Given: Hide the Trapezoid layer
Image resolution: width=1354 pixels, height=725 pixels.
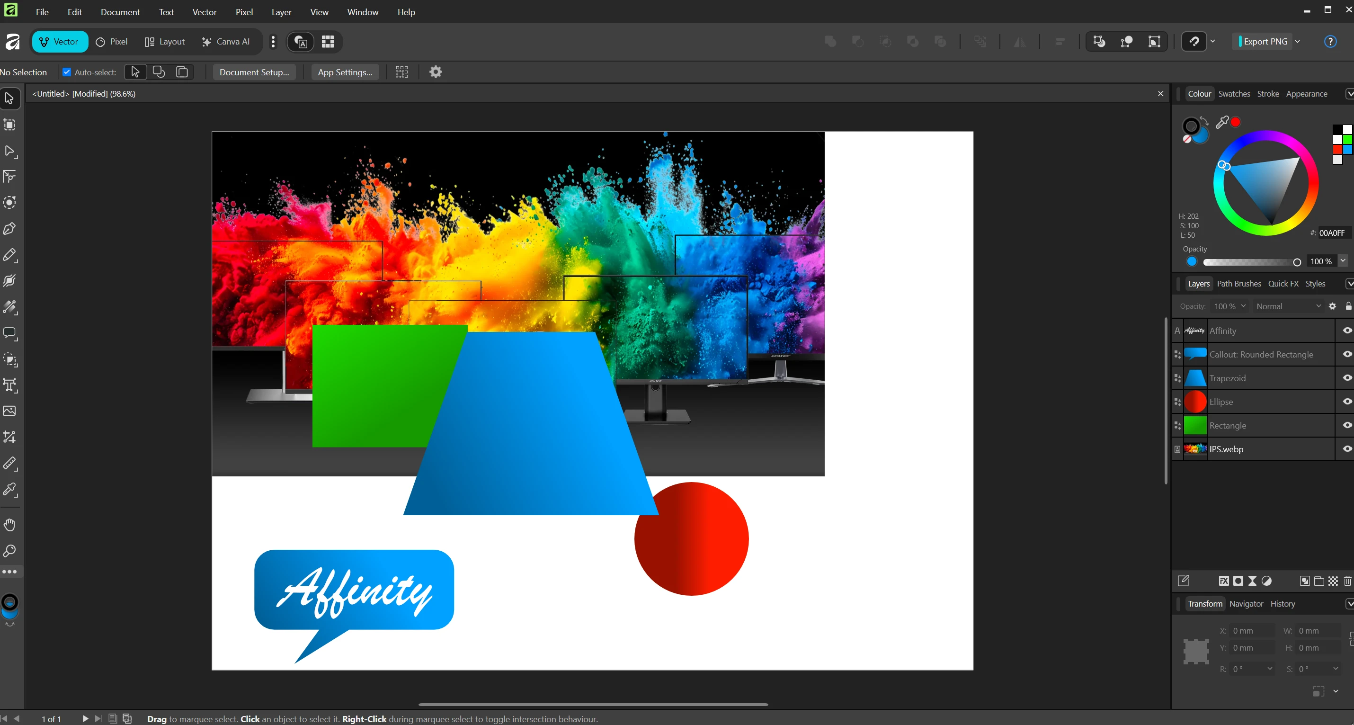Looking at the screenshot, I should coord(1346,378).
